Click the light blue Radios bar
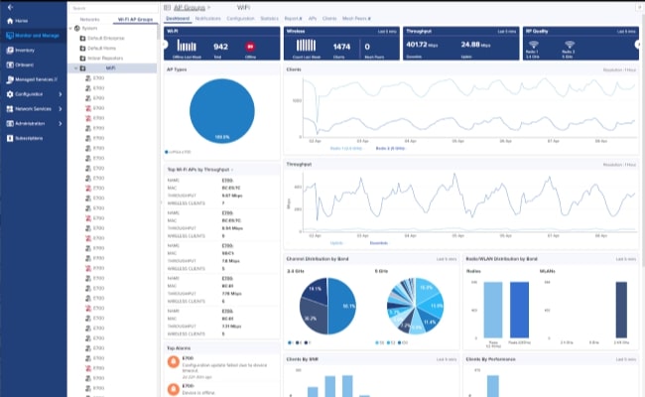 tap(493, 310)
